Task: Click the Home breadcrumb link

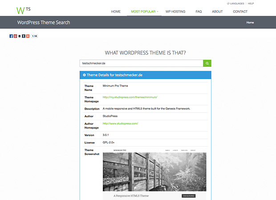Action: [250, 23]
